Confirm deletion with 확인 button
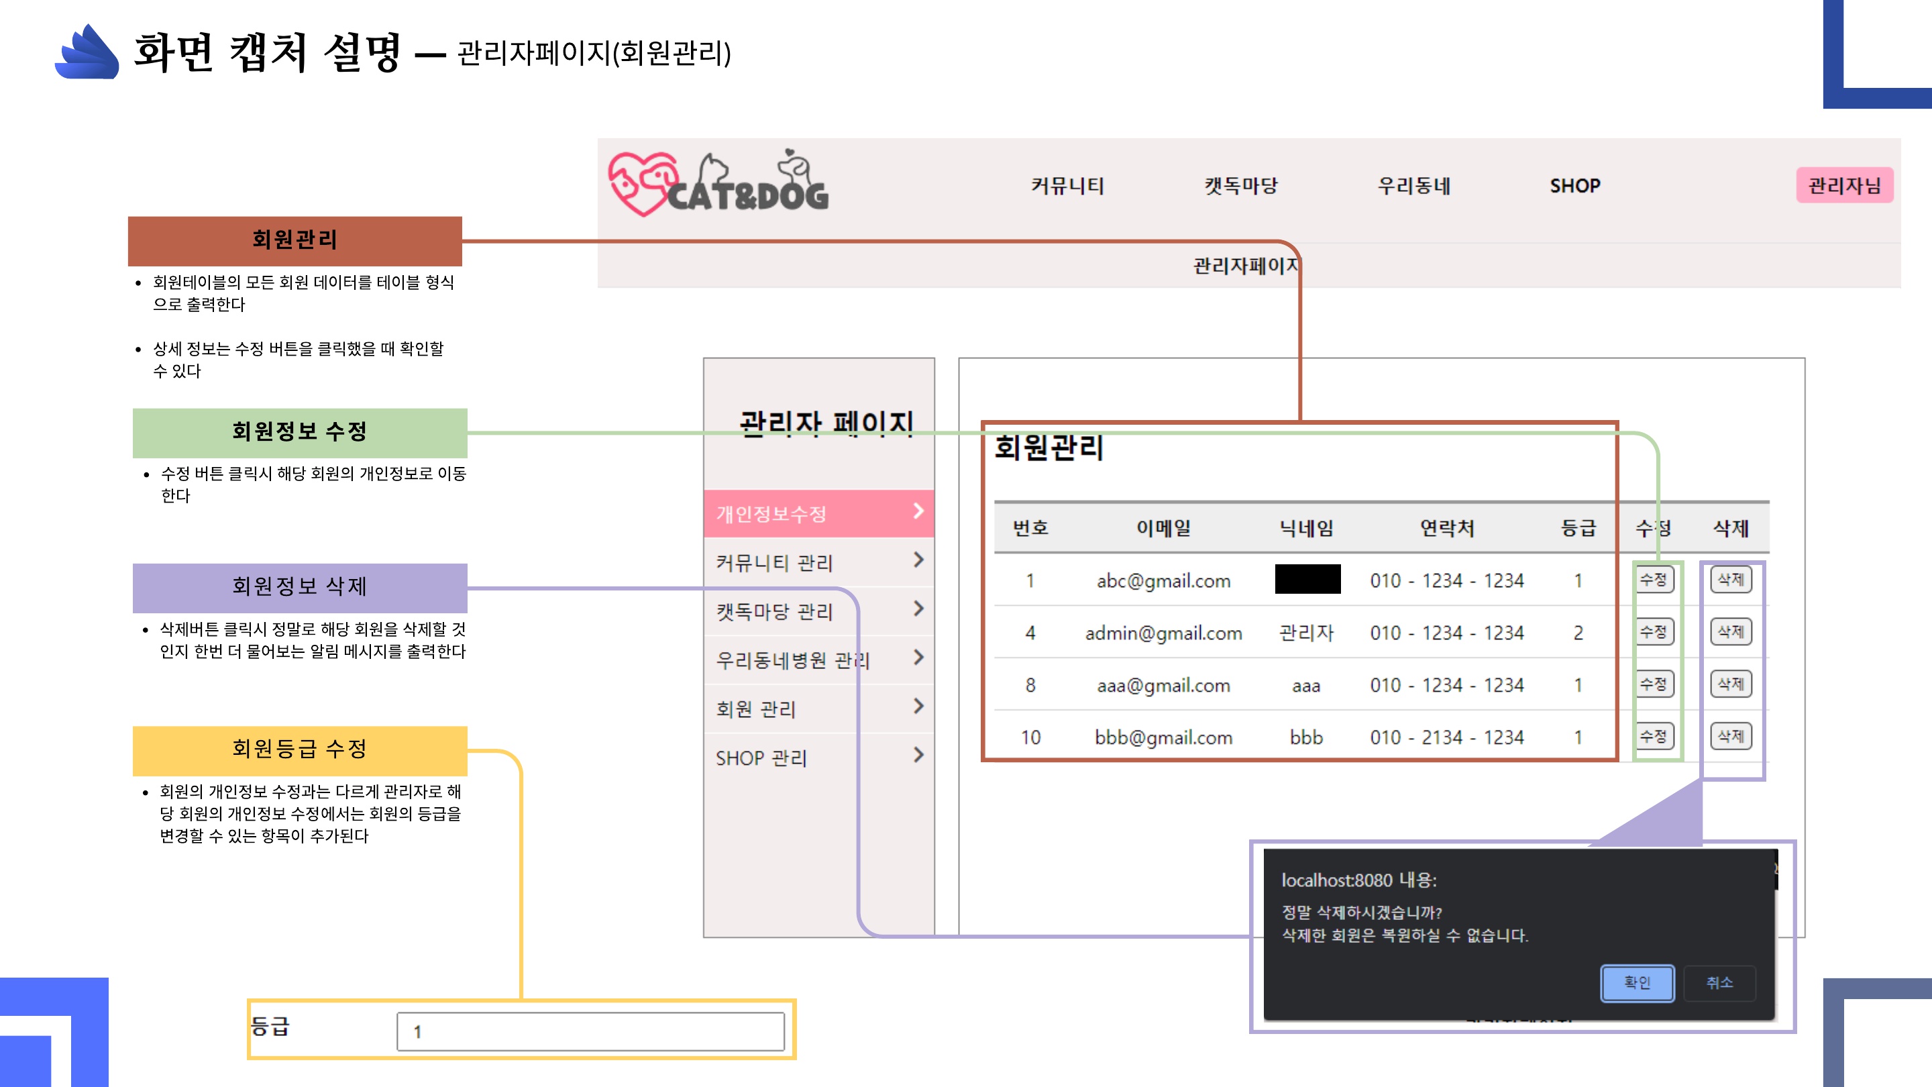This screenshot has height=1087, width=1932. pyautogui.click(x=1638, y=983)
